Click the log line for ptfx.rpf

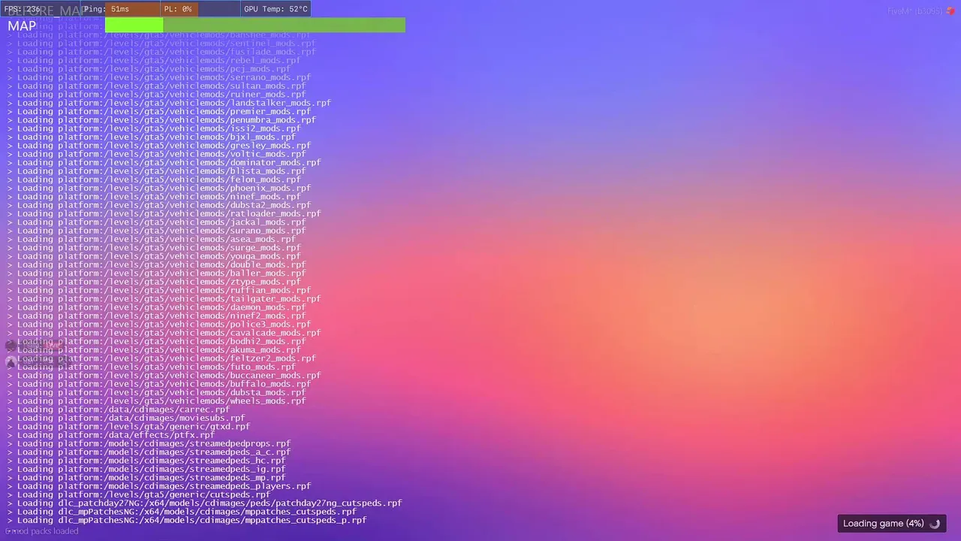pyautogui.click(x=111, y=435)
